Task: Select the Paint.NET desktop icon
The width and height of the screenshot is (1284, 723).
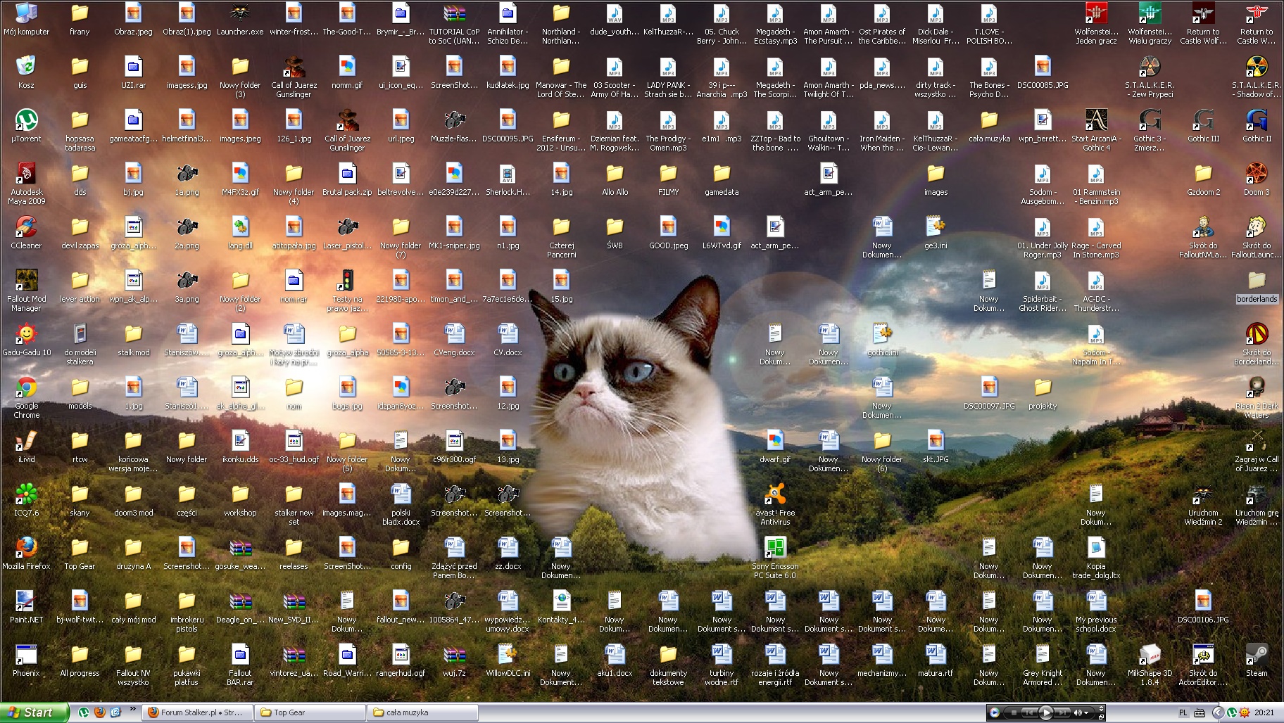Action: [x=26, y=607]
